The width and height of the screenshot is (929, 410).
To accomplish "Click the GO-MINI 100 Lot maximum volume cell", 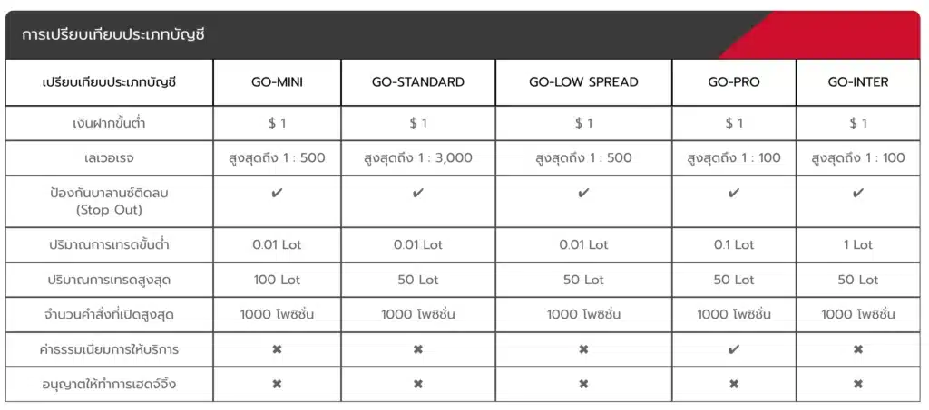I will tap(277, 280).
